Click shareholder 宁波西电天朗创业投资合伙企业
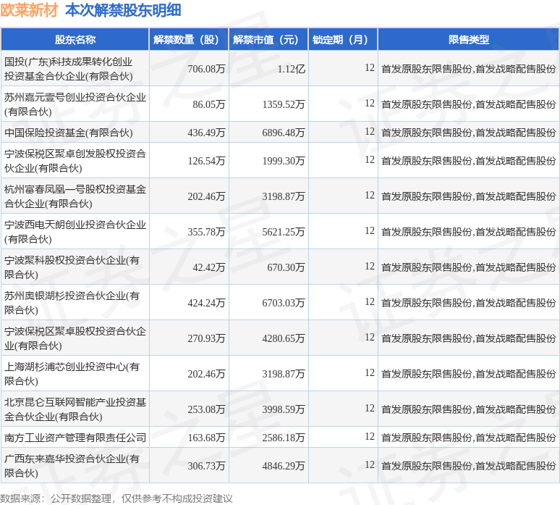Viewport: 560px width, 505px height. point(75,232)
